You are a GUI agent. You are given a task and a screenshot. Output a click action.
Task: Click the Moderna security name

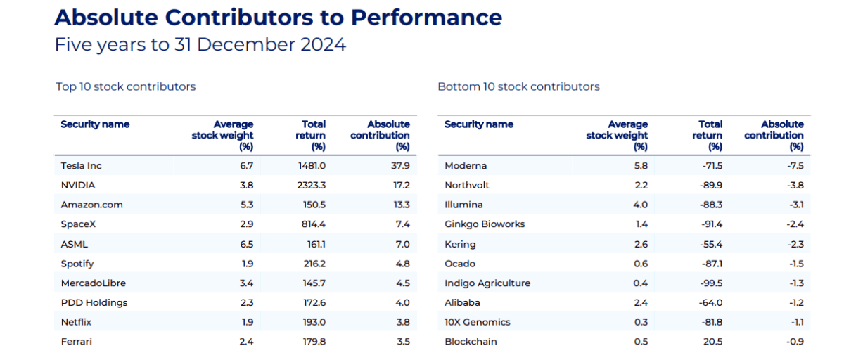pos(466,166)
